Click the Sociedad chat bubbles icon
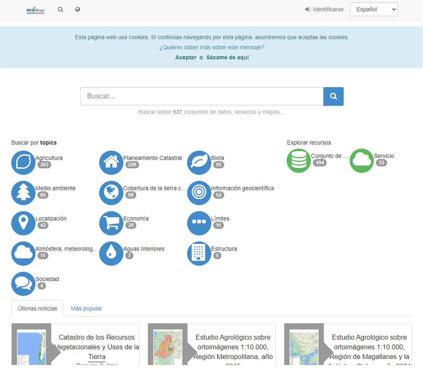 pos(23,284)
